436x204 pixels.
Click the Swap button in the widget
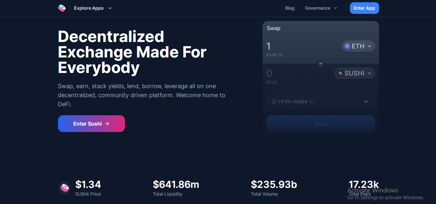(320, 124)
